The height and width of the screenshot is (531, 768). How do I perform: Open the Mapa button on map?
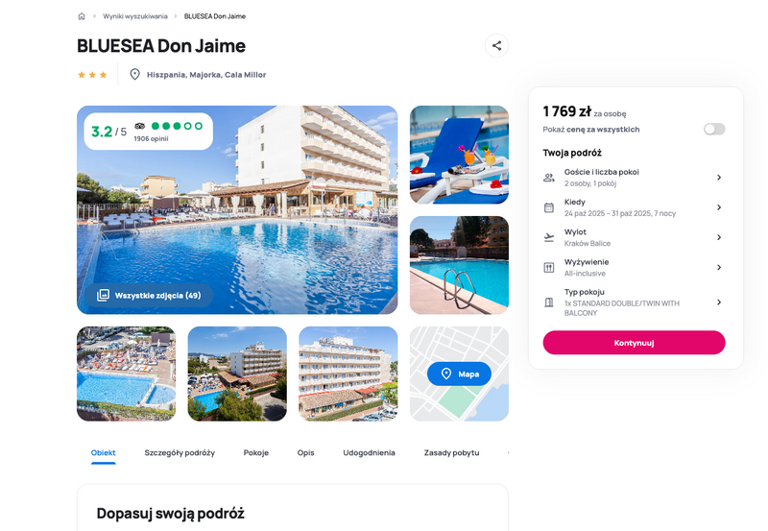(x=459, y=374)
